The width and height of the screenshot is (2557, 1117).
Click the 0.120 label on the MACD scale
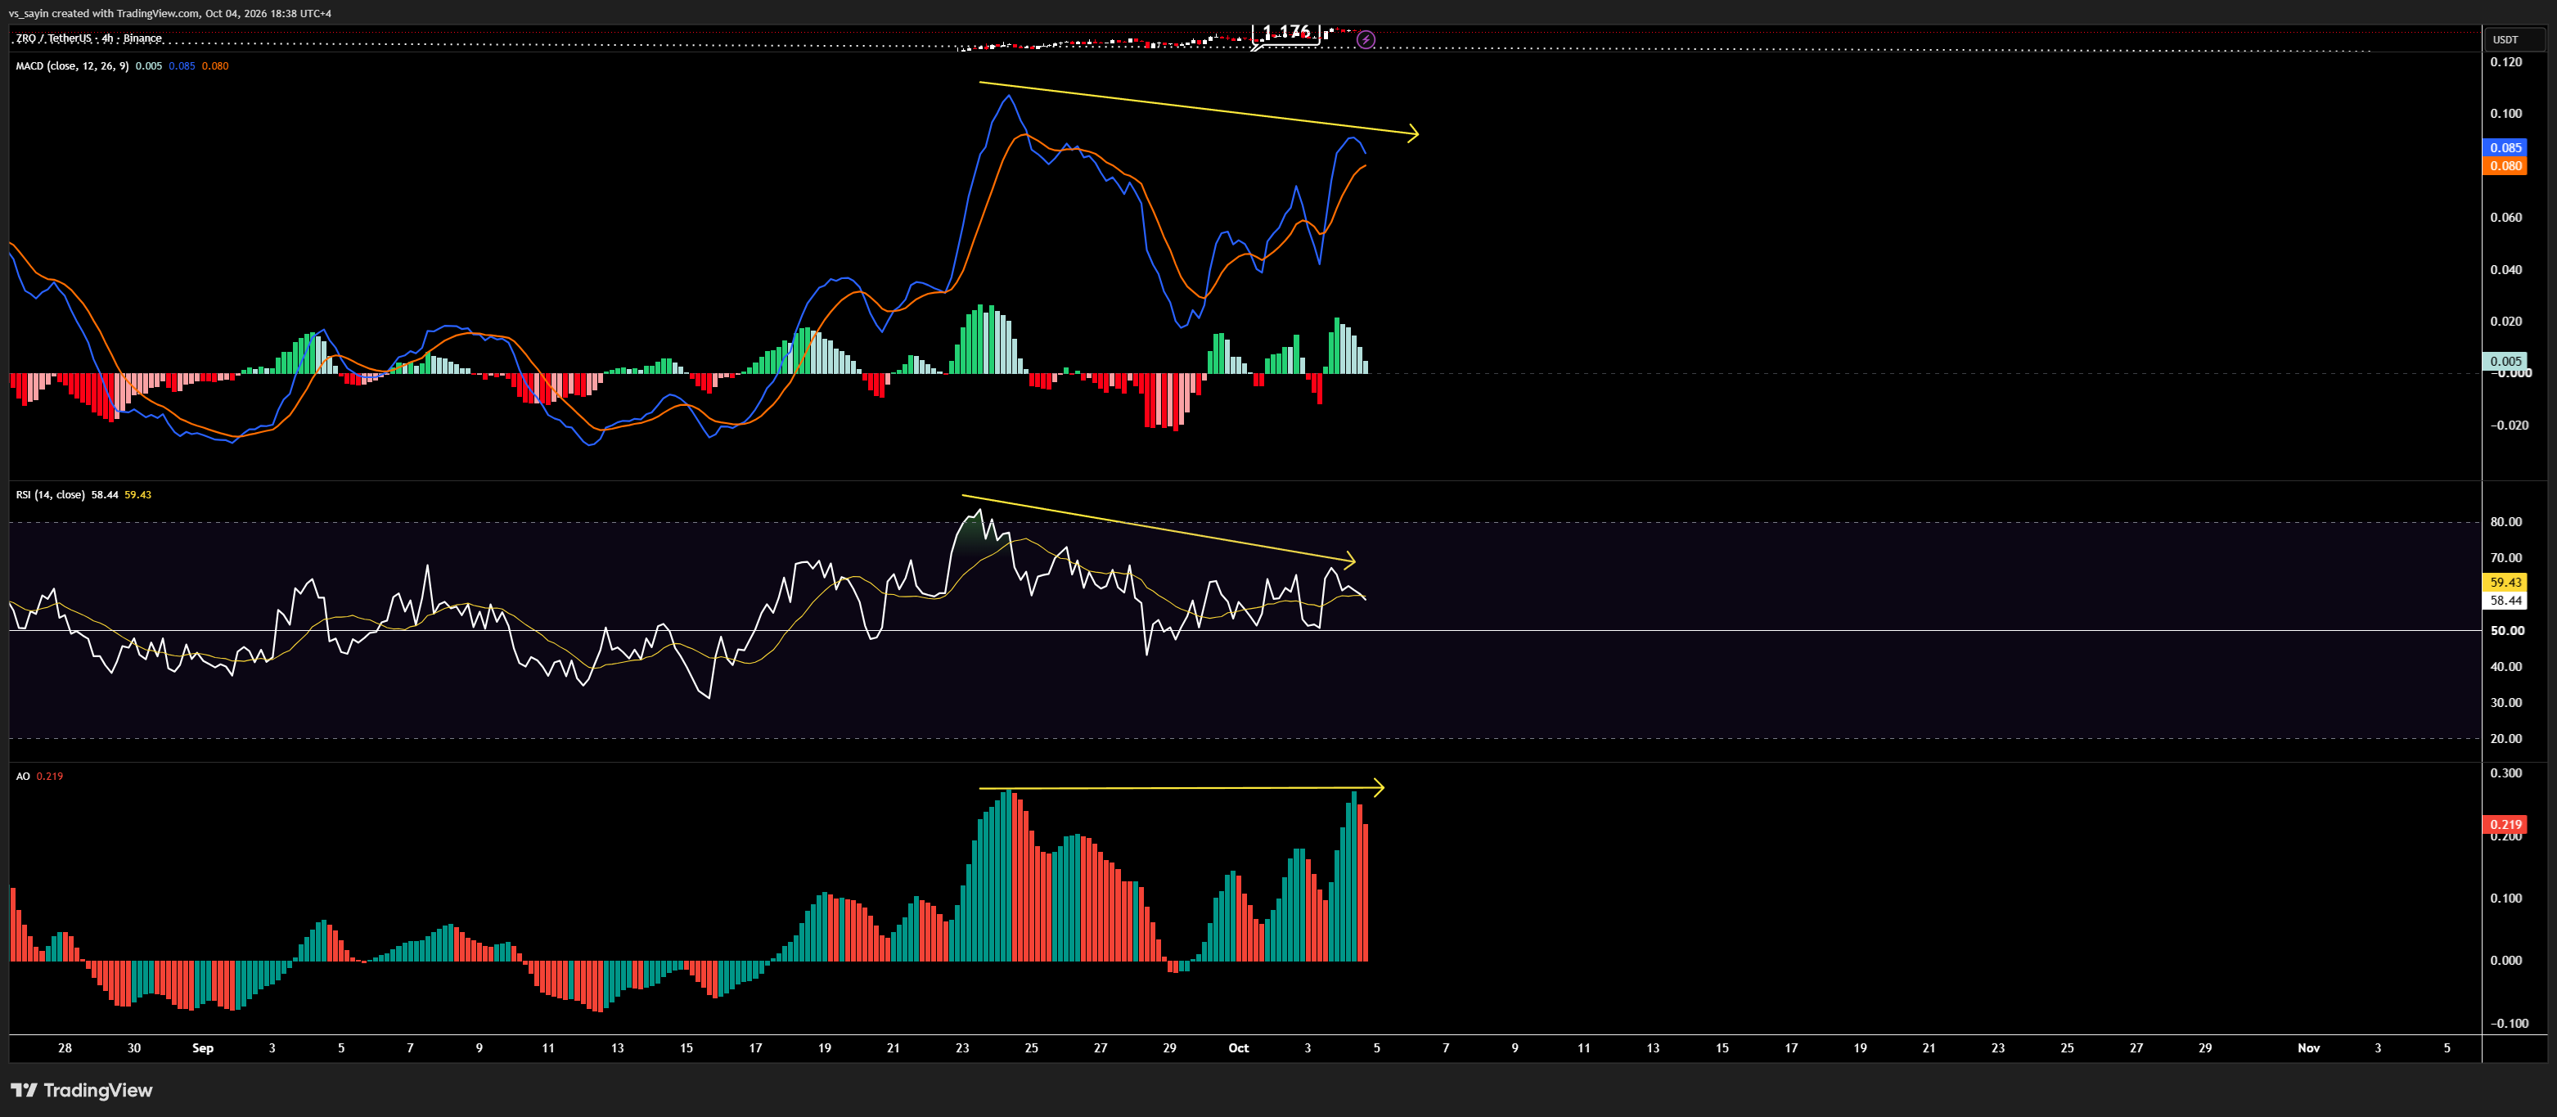[2505, 61]
